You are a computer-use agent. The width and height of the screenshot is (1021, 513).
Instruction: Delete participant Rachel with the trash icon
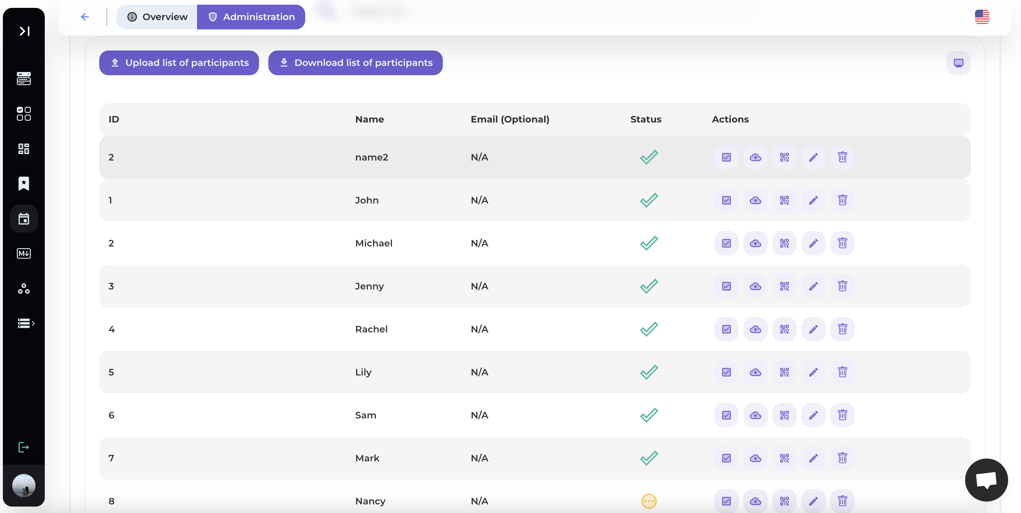[x=842, y=329]
